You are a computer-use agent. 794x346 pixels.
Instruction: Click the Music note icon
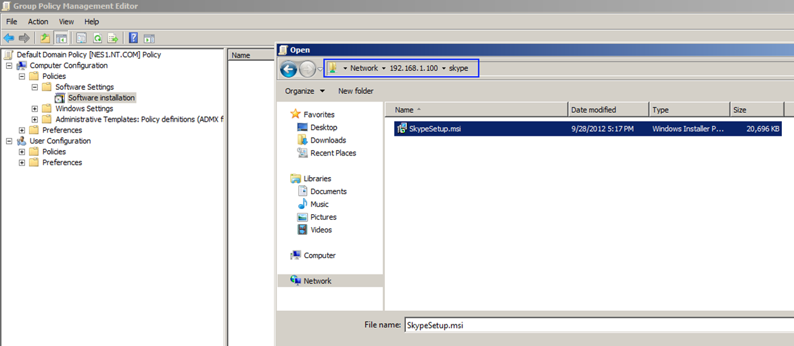[x=302, y=204]
